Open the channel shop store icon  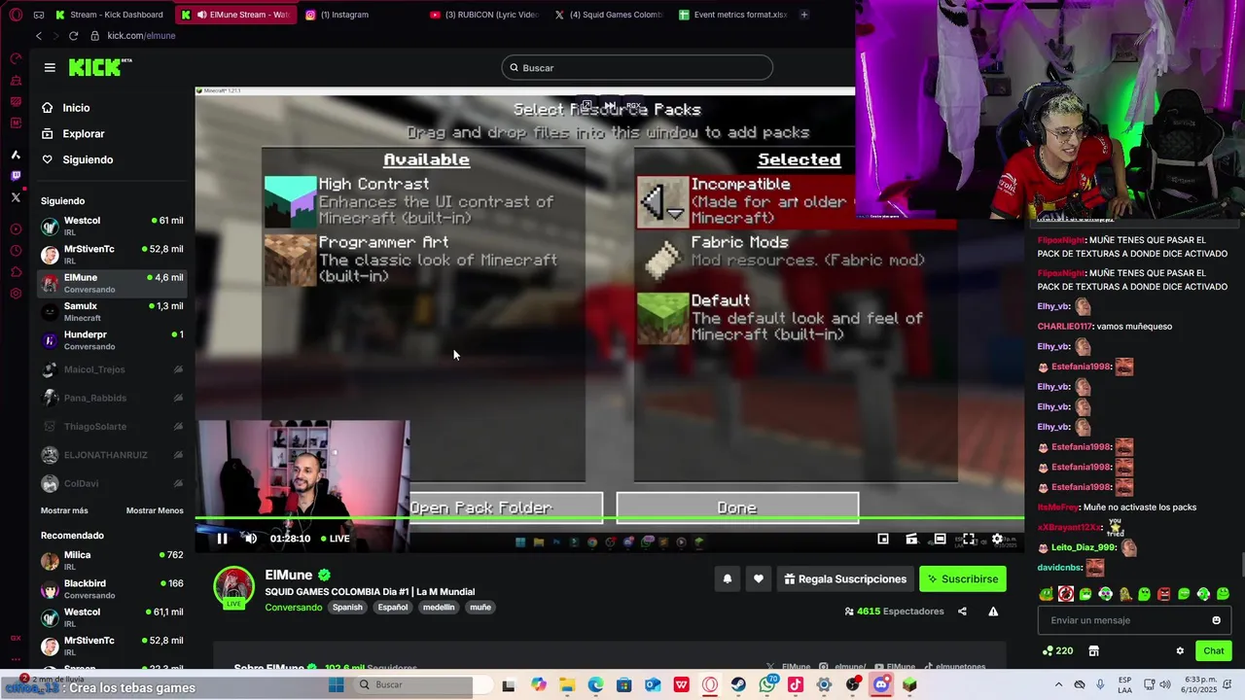[1093, 650]
